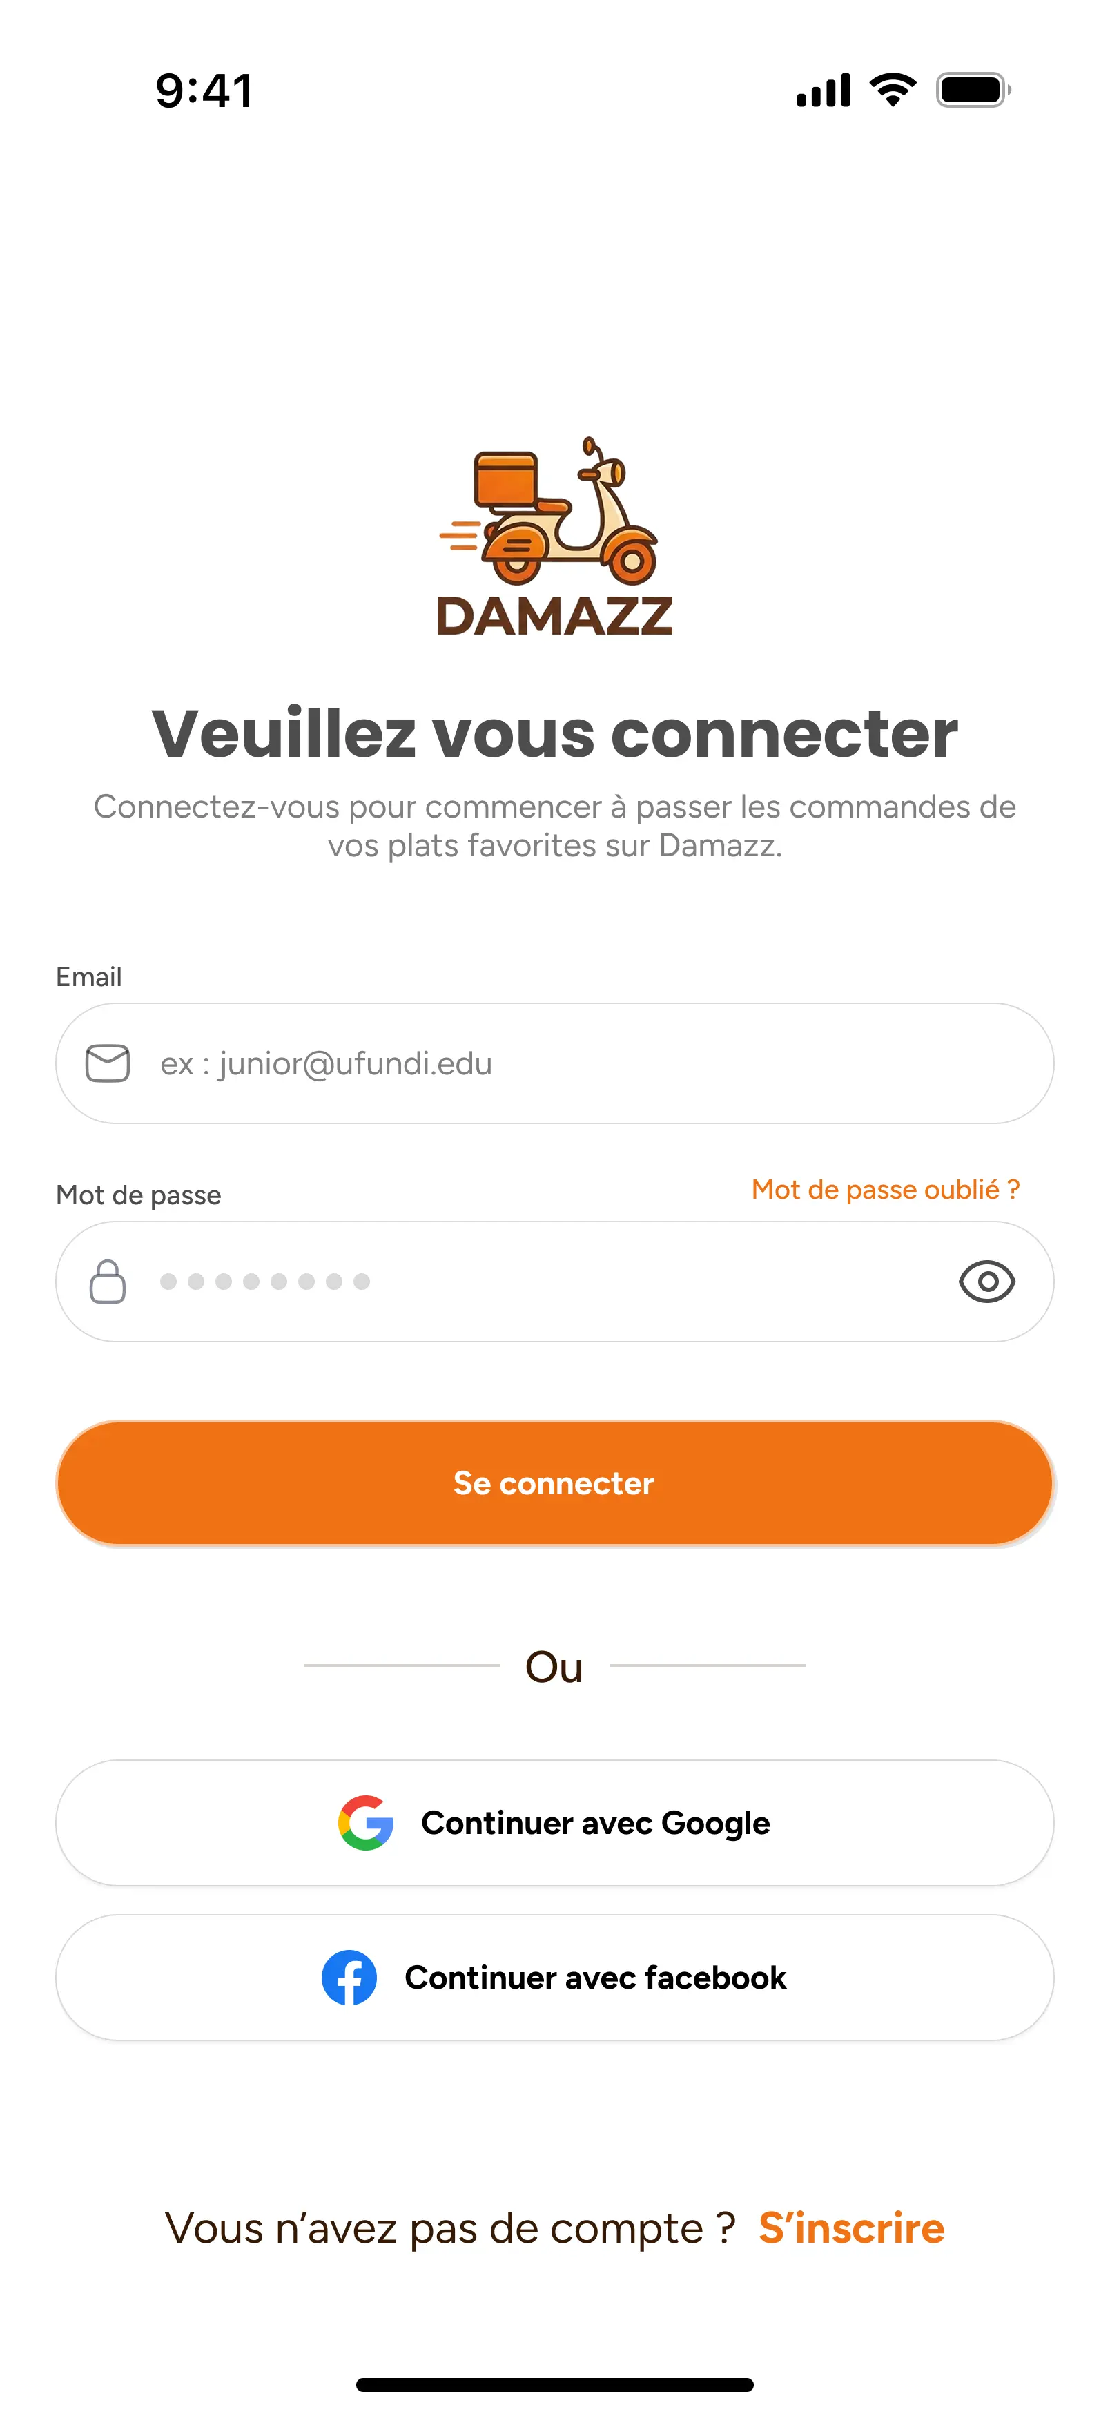Open the S'inscrire sign-up link
This screenshot has height=2414, width=1110.
pos(851,2228)
